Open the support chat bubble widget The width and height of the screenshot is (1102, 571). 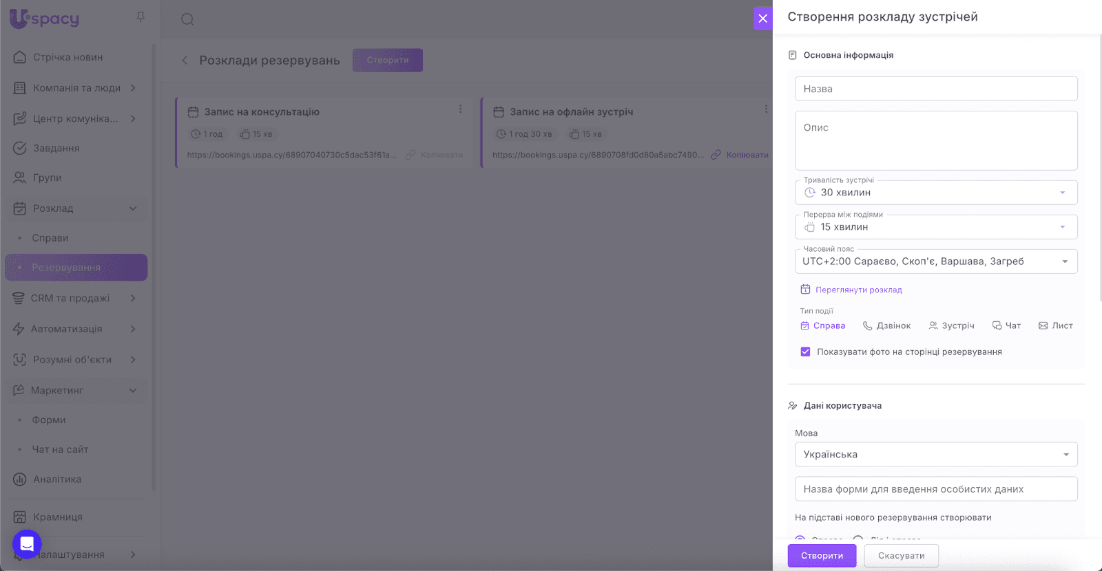point(27,544)
